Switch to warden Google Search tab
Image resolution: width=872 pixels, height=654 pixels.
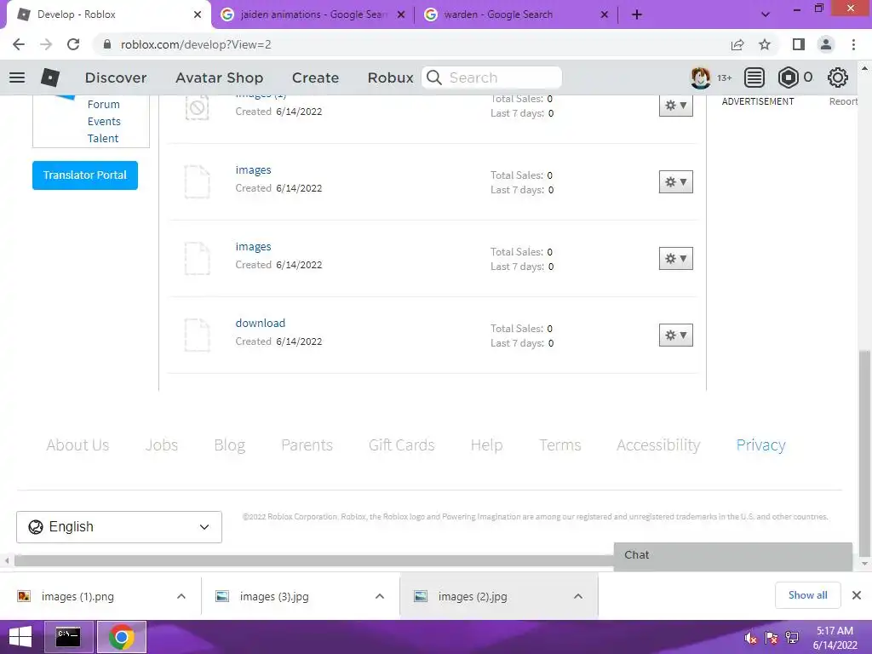tap(515, 14)
